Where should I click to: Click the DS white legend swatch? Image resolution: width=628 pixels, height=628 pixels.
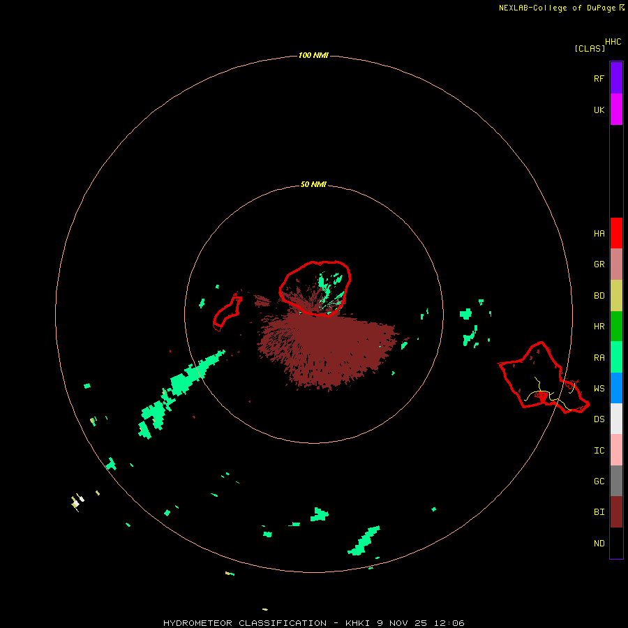coord(616,419)
